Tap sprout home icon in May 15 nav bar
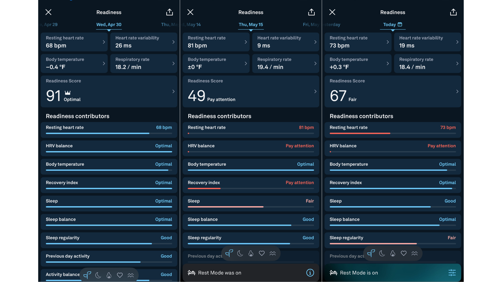Screen dimensions: 502x282 coord(229,253)
